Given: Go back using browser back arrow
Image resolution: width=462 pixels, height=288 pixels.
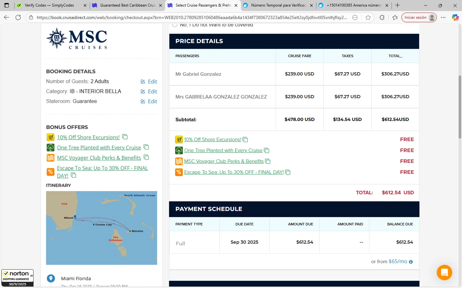Looking at the screenshot, I should click(6, 18).
